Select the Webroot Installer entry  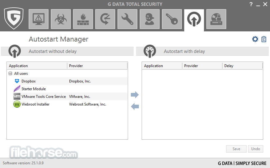point(67,104)
